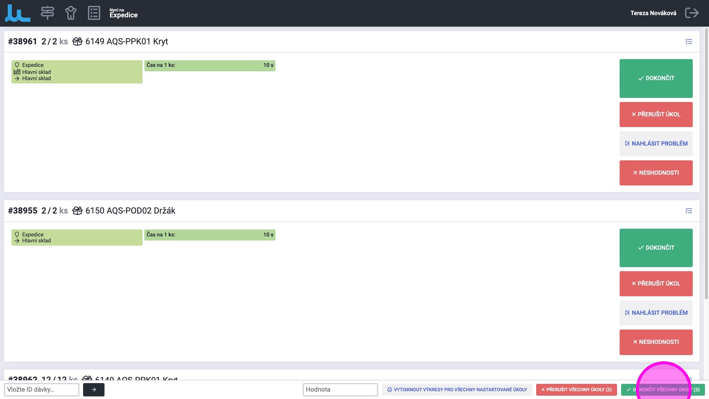Screen dimensions: 709x399
Task: Click the Hodnota input field
Action: (x=340, y=389)
